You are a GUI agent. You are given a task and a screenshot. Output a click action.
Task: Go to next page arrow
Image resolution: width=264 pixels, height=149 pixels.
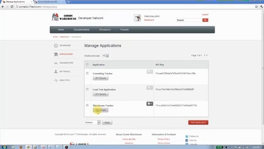(x=207, y=55)
